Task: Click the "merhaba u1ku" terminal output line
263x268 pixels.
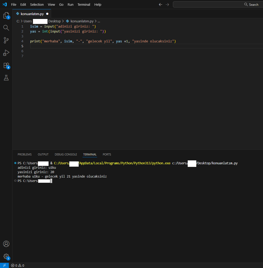Action: pos(62,177)
